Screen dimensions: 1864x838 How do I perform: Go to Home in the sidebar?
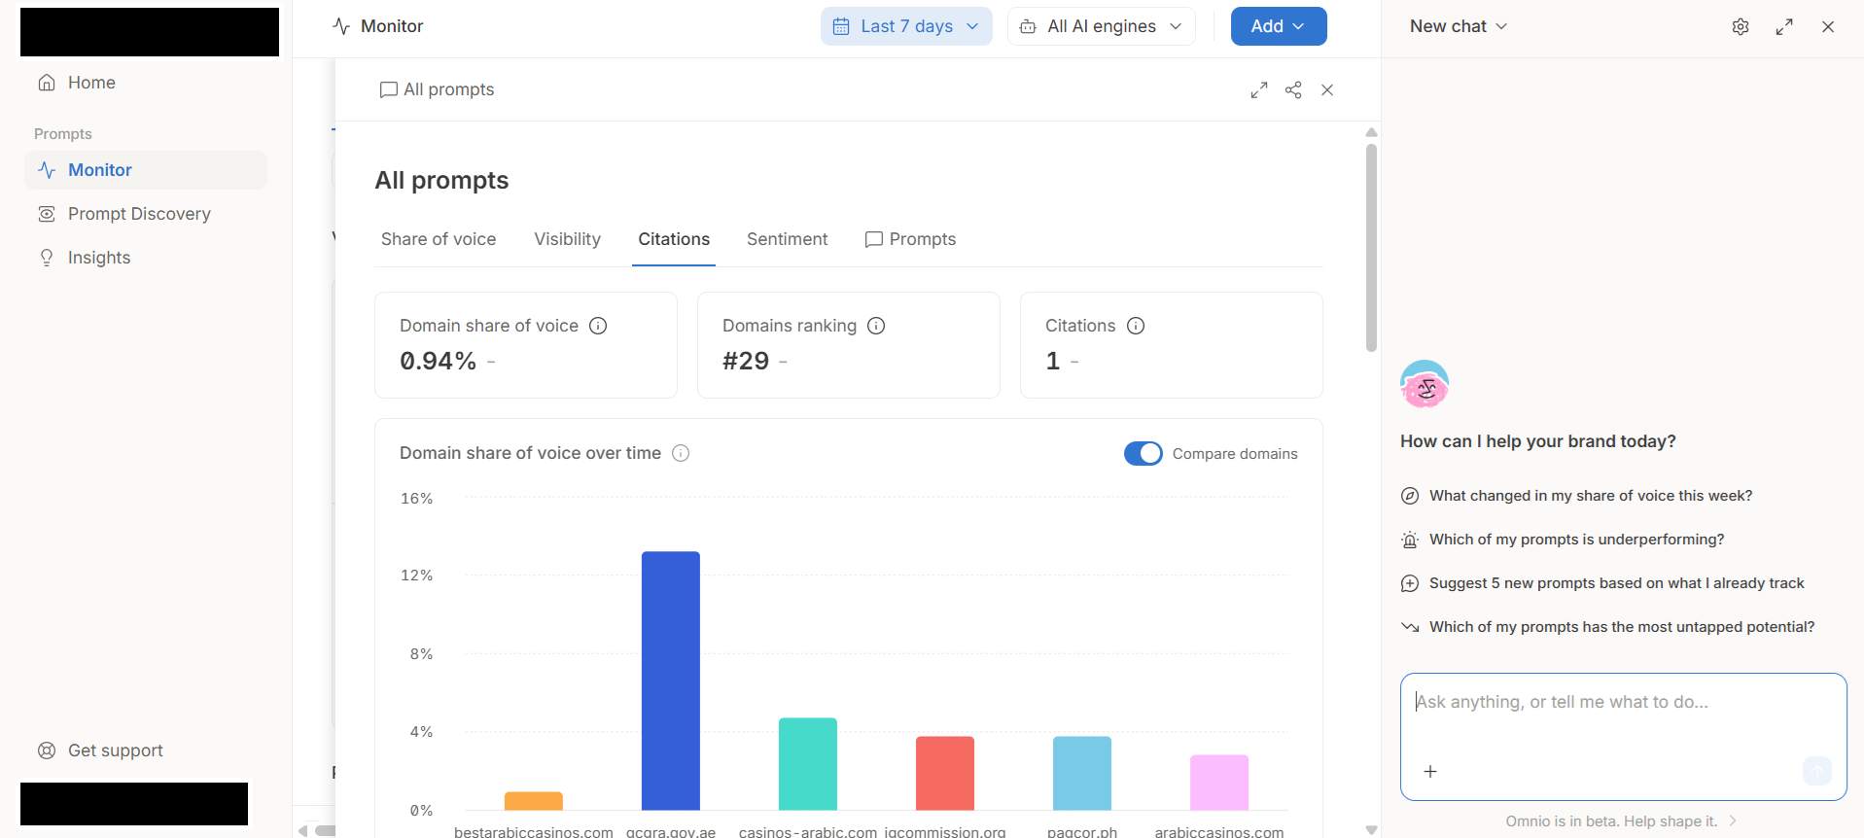(146, 83)
